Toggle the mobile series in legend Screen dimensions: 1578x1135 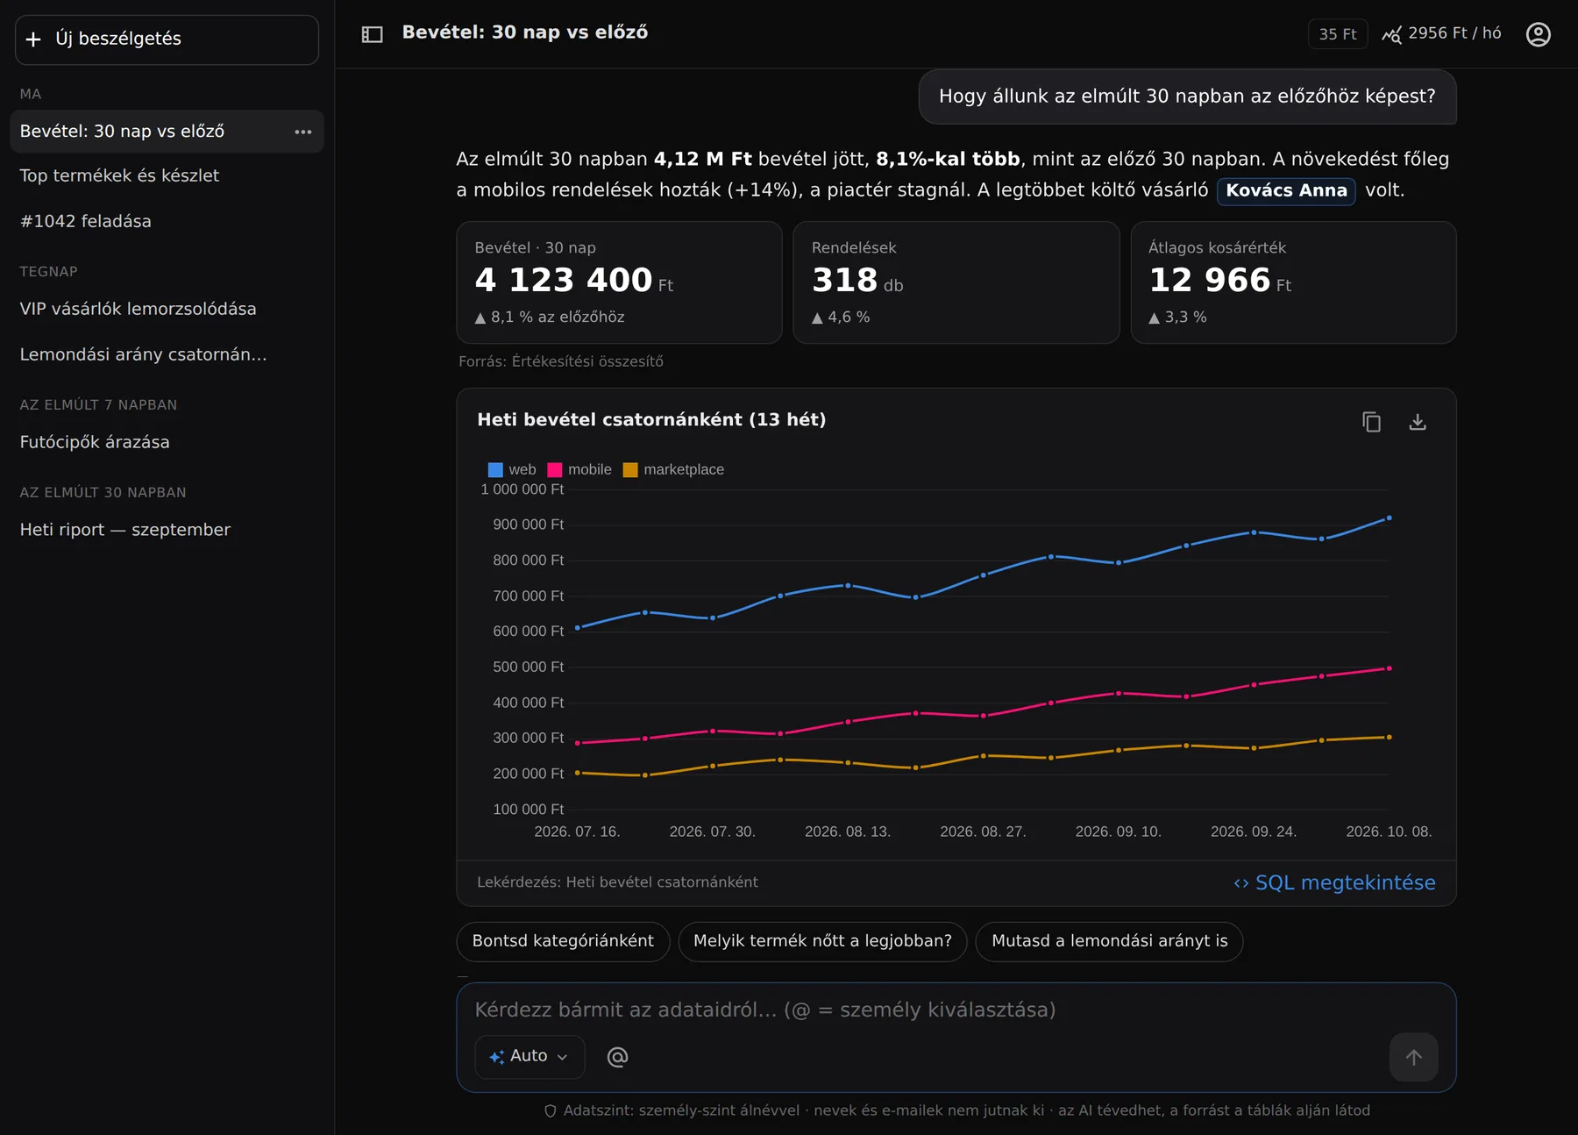tap(579, 469)
